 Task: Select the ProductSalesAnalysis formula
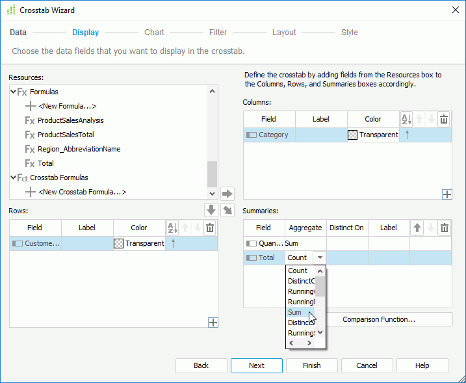[70, 120]
